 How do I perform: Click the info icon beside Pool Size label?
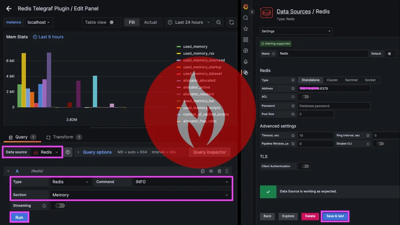(x=293, y=114)
